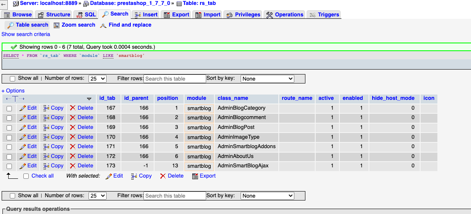Image resolution: width=471 pixels, height=214 pixels.
Task: Click the back arrow icon at top left
Action: [x=3, y=4]
